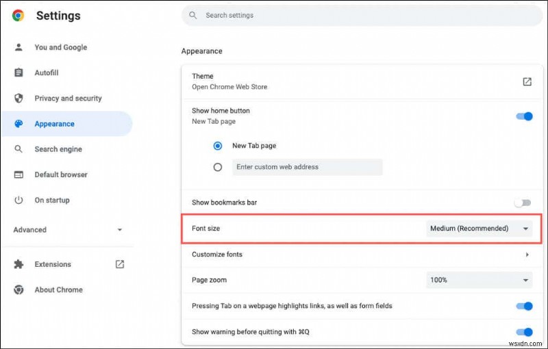Click the Autofill clipboard icon

pos(18,73)
